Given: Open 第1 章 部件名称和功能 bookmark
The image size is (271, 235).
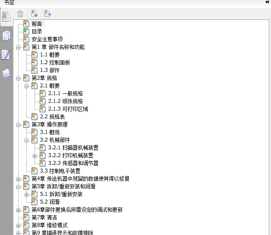Looking at the screenshot, I should pyautogui.click(x=58, y=47).
